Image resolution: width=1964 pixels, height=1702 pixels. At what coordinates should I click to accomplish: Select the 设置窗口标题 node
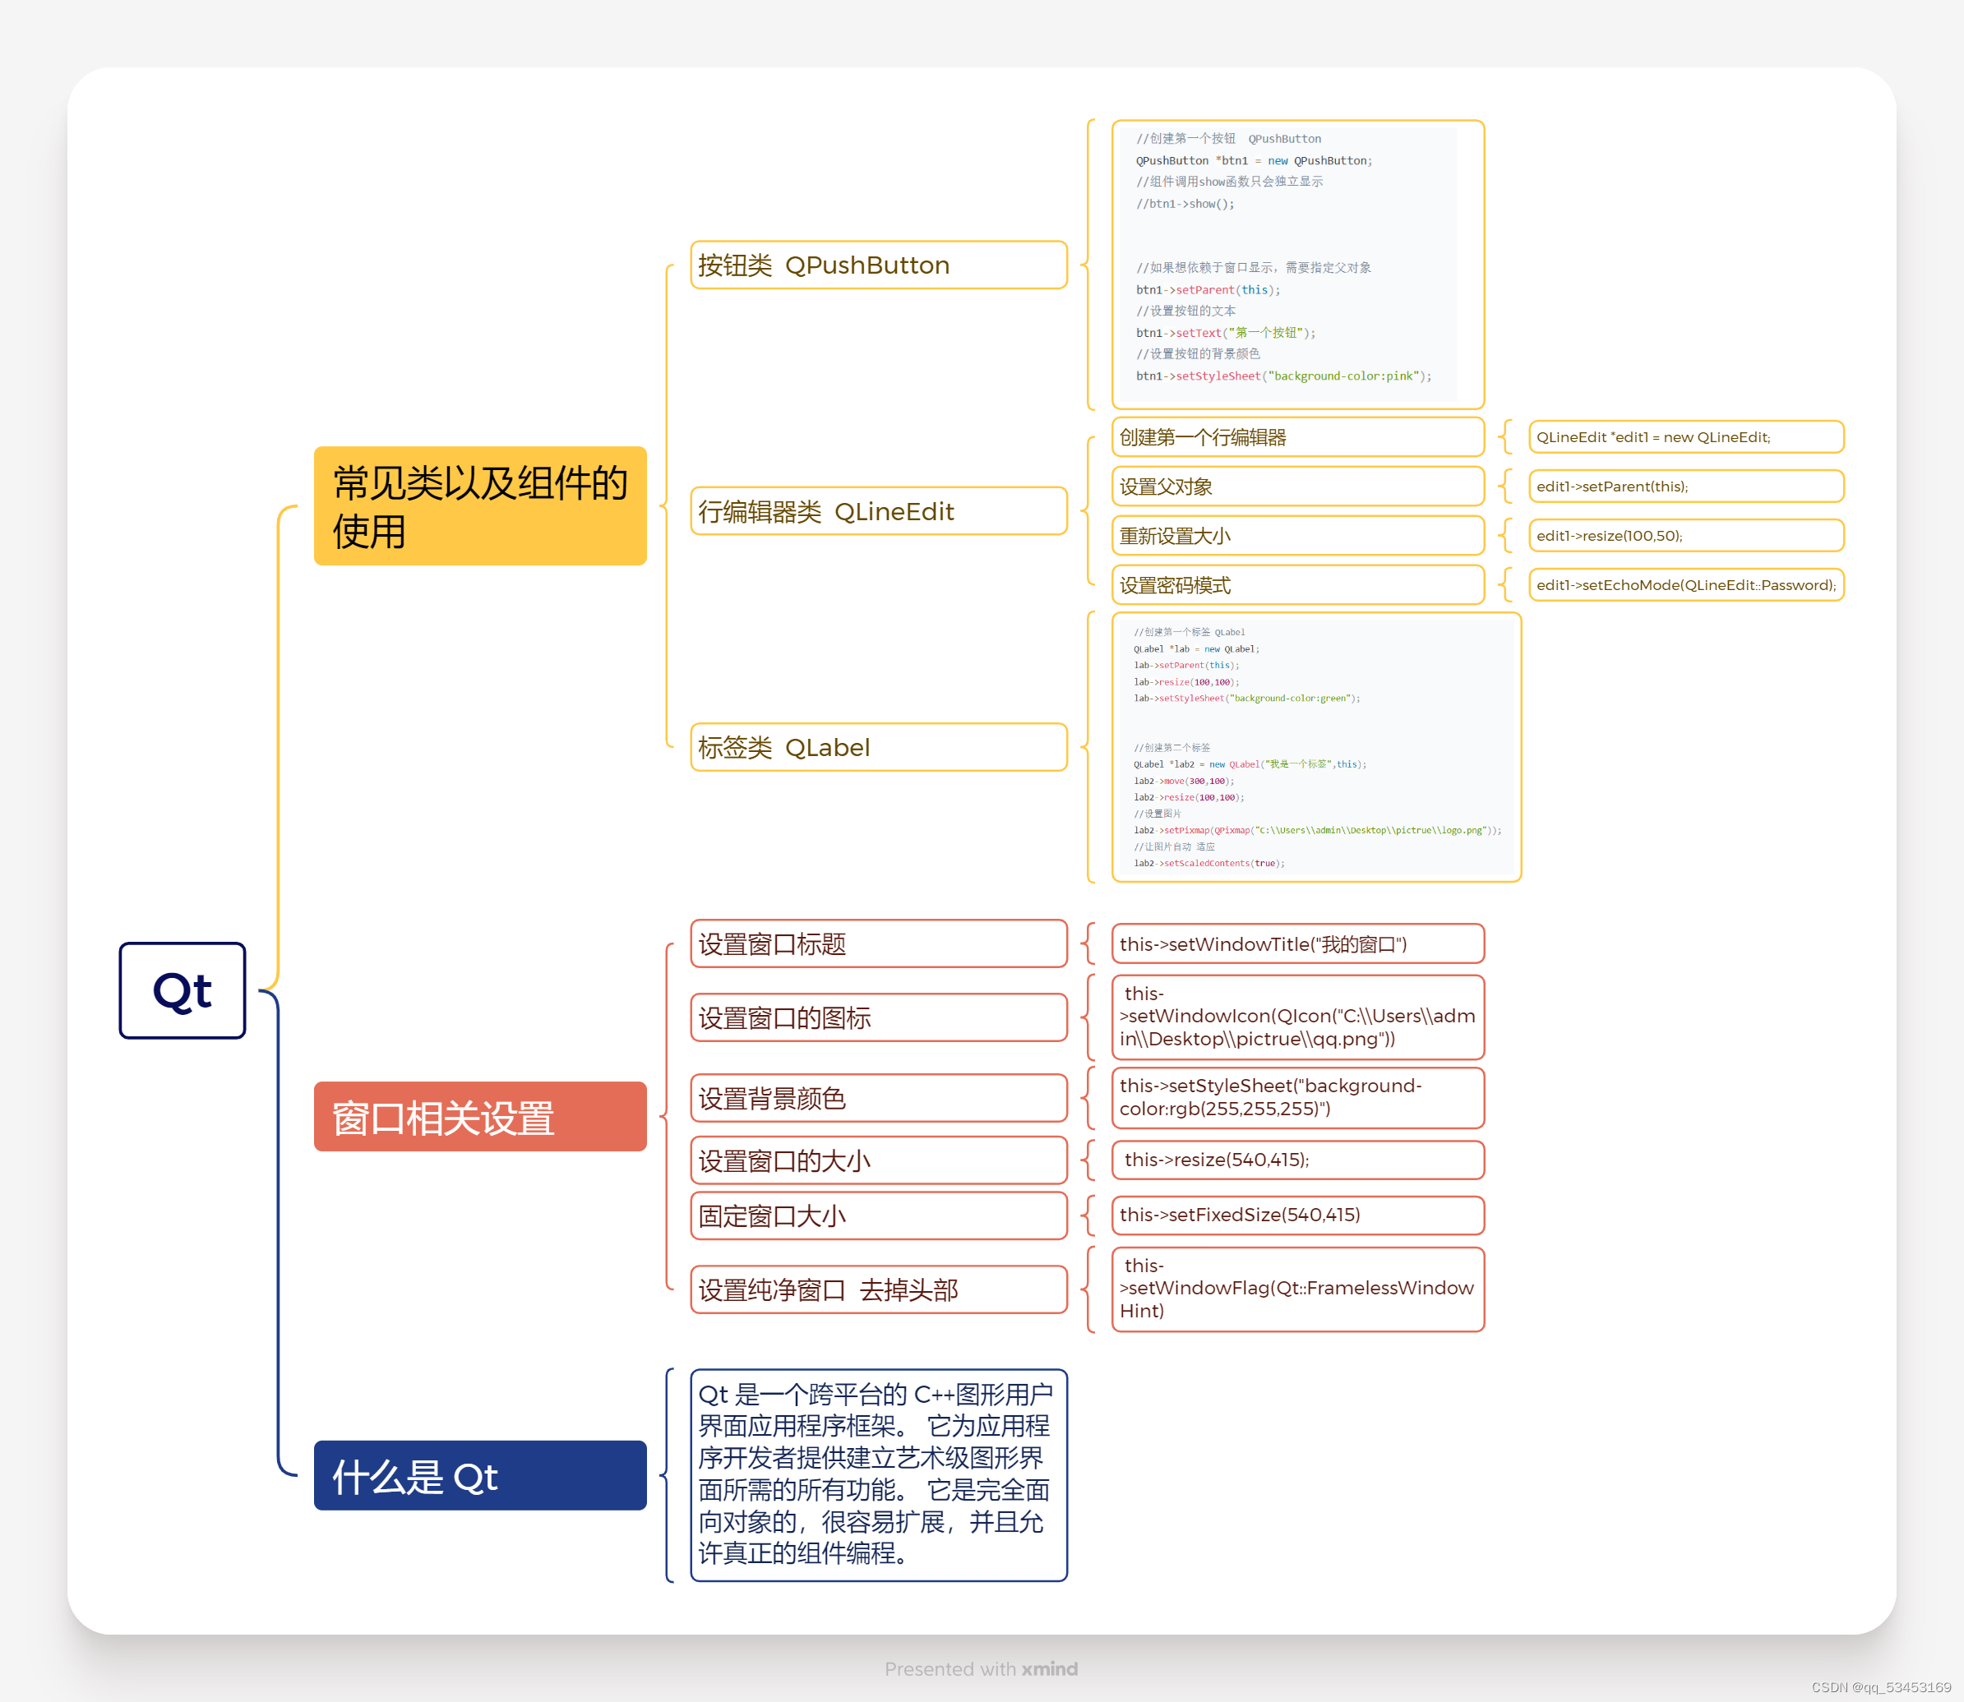pyautogui.click(x=878, y=944)
